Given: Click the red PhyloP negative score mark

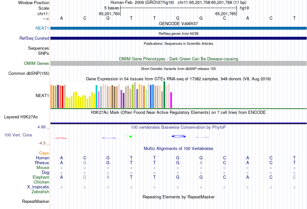Looking at the screenshot, I should 61,138.
